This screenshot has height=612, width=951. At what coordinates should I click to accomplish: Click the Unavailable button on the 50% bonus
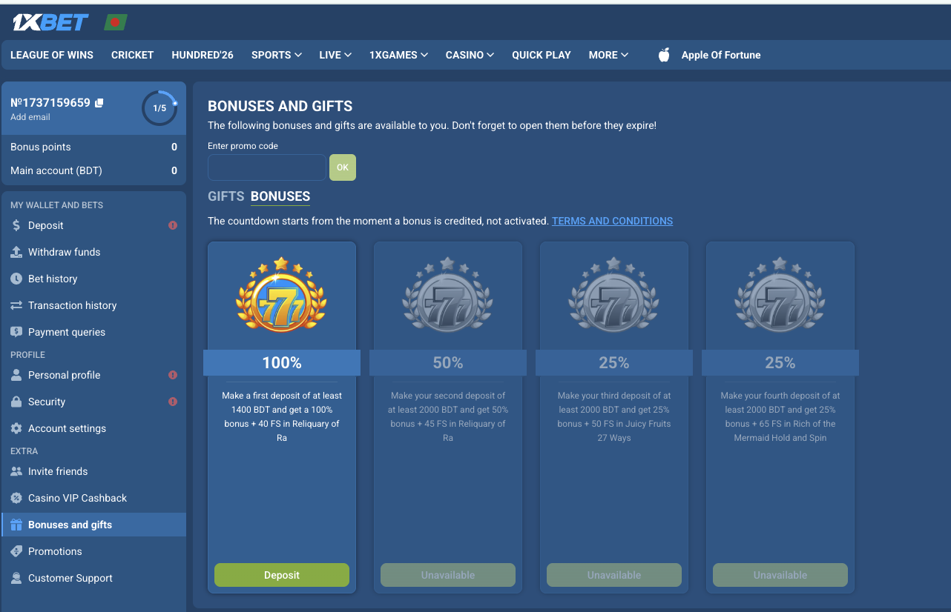(x=448, y=575)
